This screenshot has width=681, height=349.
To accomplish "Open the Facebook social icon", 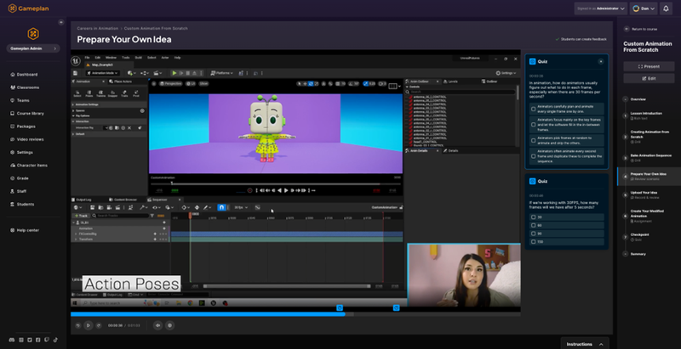I will (x=38, y=340).
